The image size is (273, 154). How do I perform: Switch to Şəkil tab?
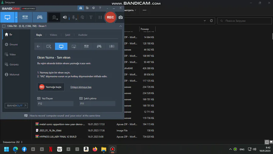point(68,35)
